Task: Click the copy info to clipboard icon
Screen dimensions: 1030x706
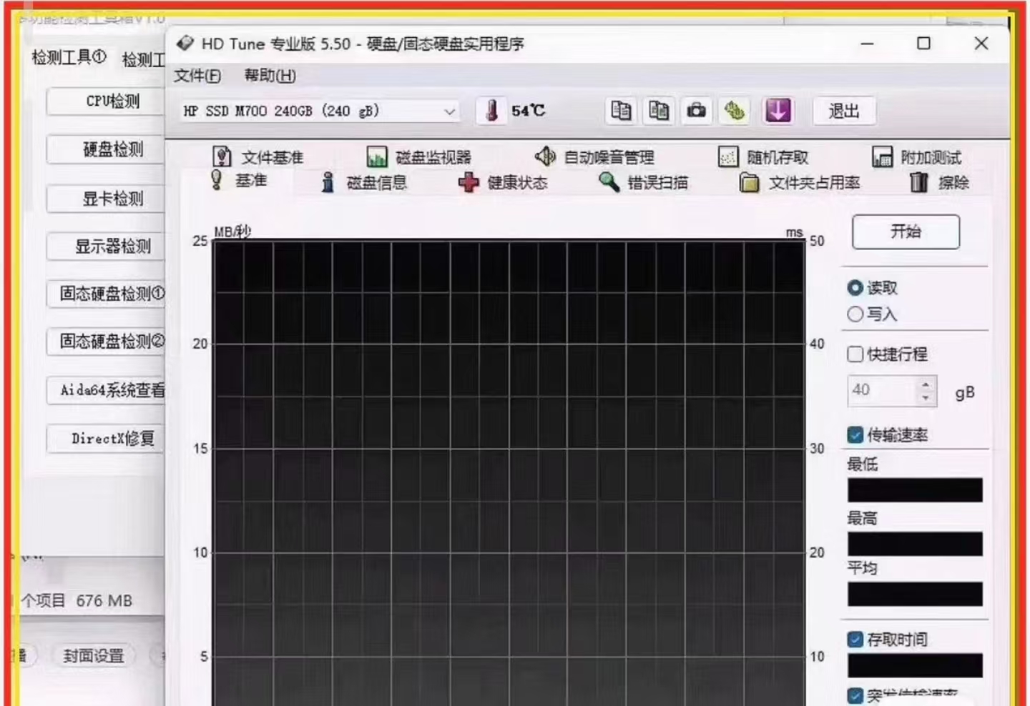Action: click(621, 111)
